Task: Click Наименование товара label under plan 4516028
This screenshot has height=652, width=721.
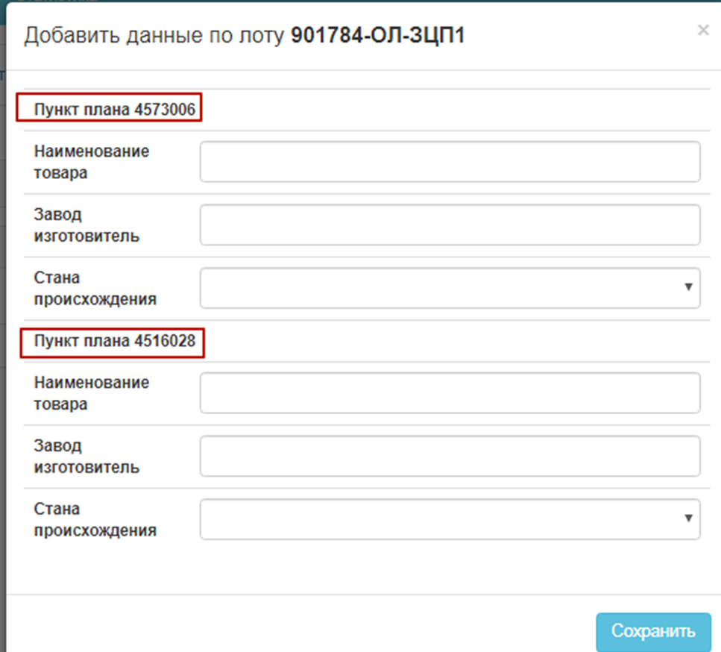Action: [x=92, y=393]
